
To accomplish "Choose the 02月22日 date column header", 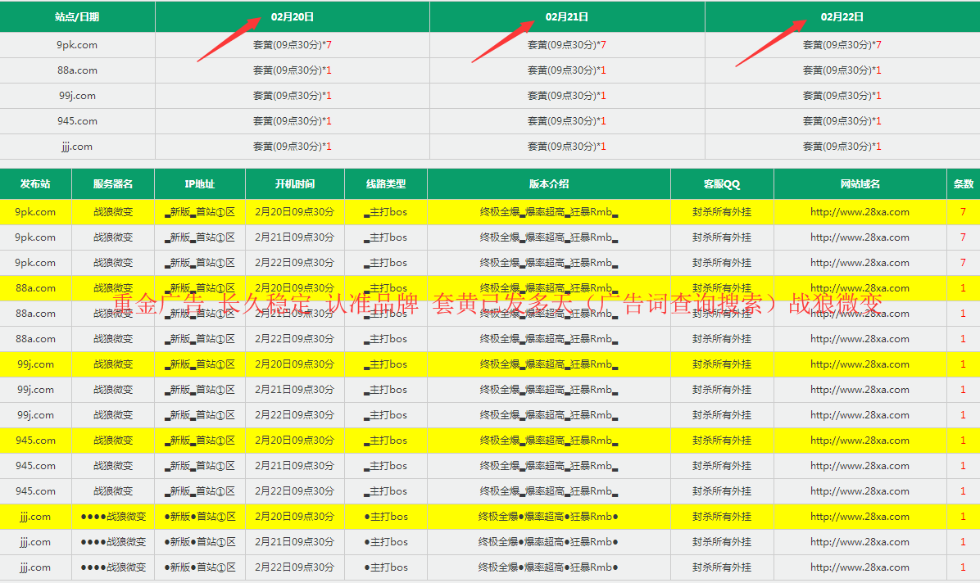I will tap(842, 16).
